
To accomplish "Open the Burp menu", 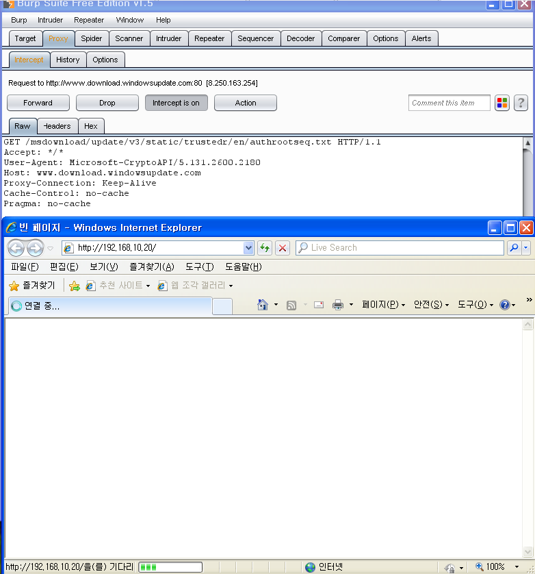I will (19, 20).
